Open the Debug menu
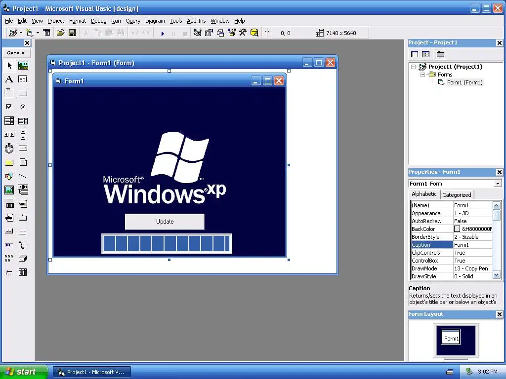 (98, 21)
